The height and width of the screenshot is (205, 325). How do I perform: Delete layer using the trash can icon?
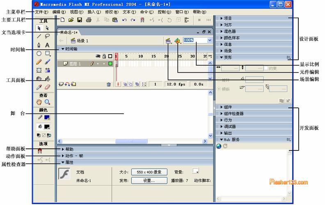pos(109,84)
